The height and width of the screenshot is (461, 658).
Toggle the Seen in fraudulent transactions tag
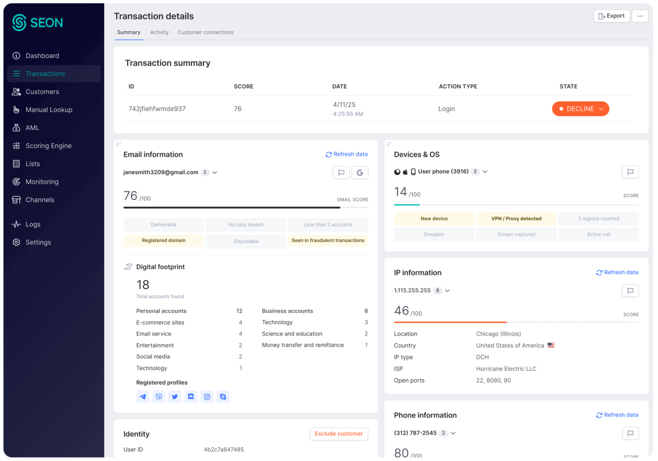click(328, 241)
